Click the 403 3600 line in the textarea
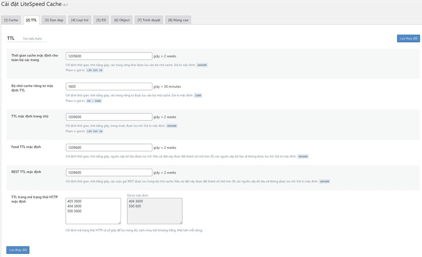The width and height of the screenshot is (422, 257). (x=74, y=201)
